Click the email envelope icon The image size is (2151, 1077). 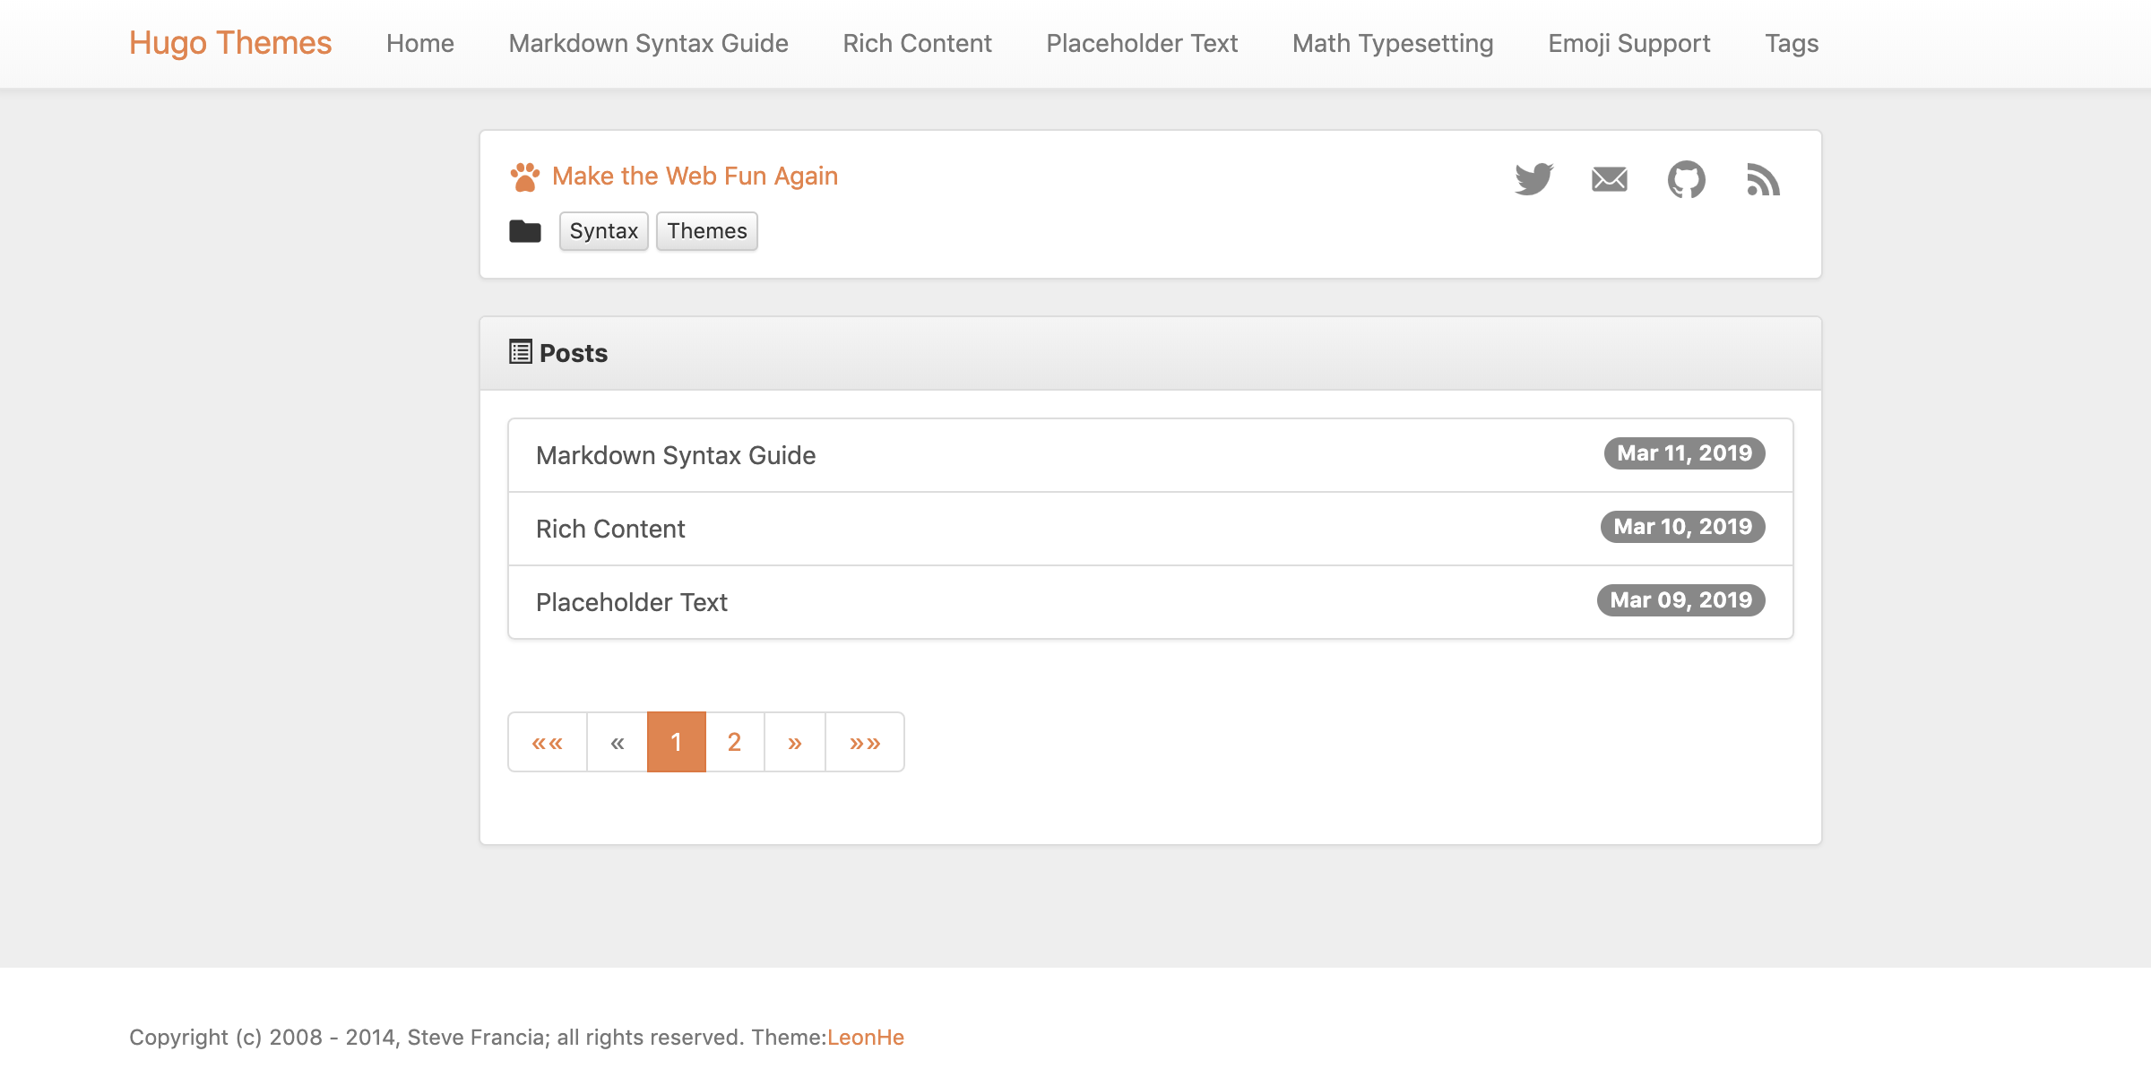click(x=1609, y=179)
